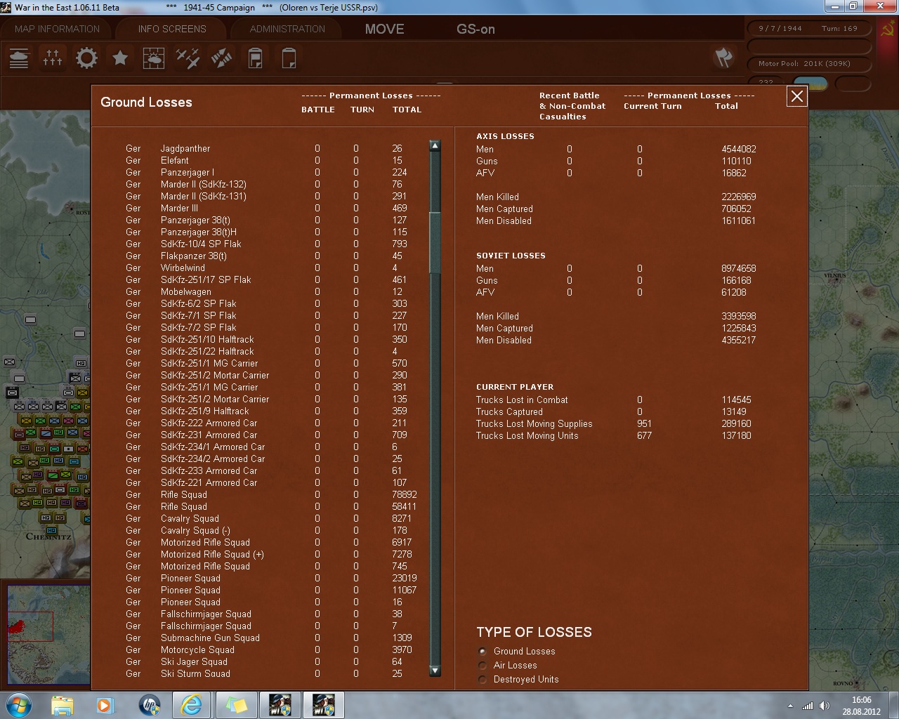Click the network signal tray icon
Viewport: 899px width, 719px height.
click(x=808, y=706)
